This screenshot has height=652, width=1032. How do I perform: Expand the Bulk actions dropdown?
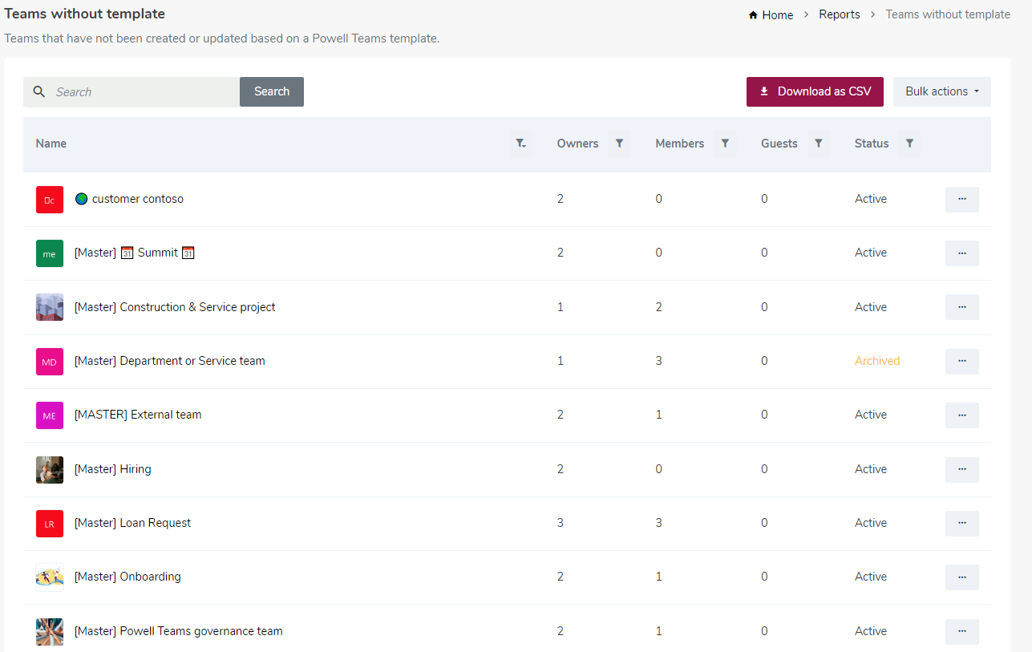[x=942, y=91]
